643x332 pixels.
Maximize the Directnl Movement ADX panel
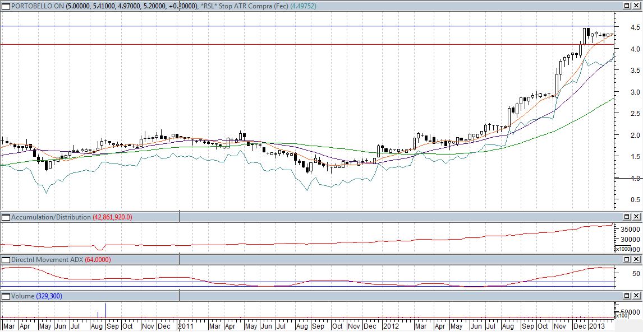click(627, 260)
